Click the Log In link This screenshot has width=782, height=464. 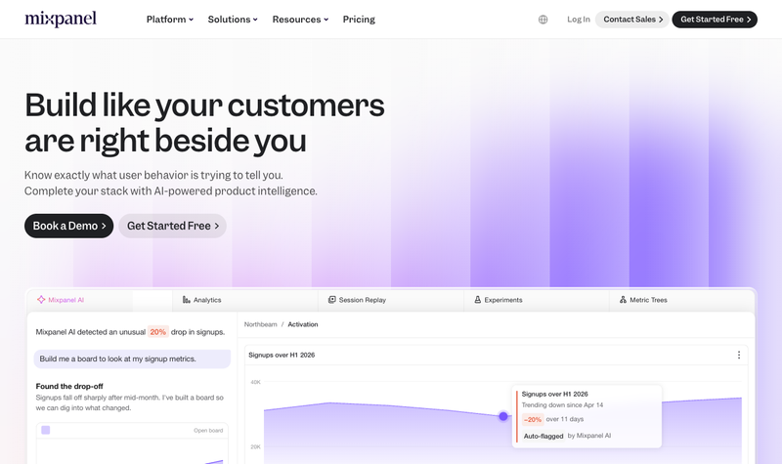[x=579, y=20]
